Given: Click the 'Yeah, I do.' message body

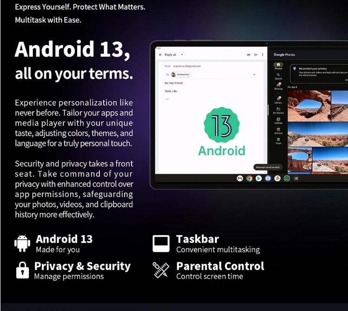Looking at the screenshot, I should pyautogui.click(x=171, y=91).
